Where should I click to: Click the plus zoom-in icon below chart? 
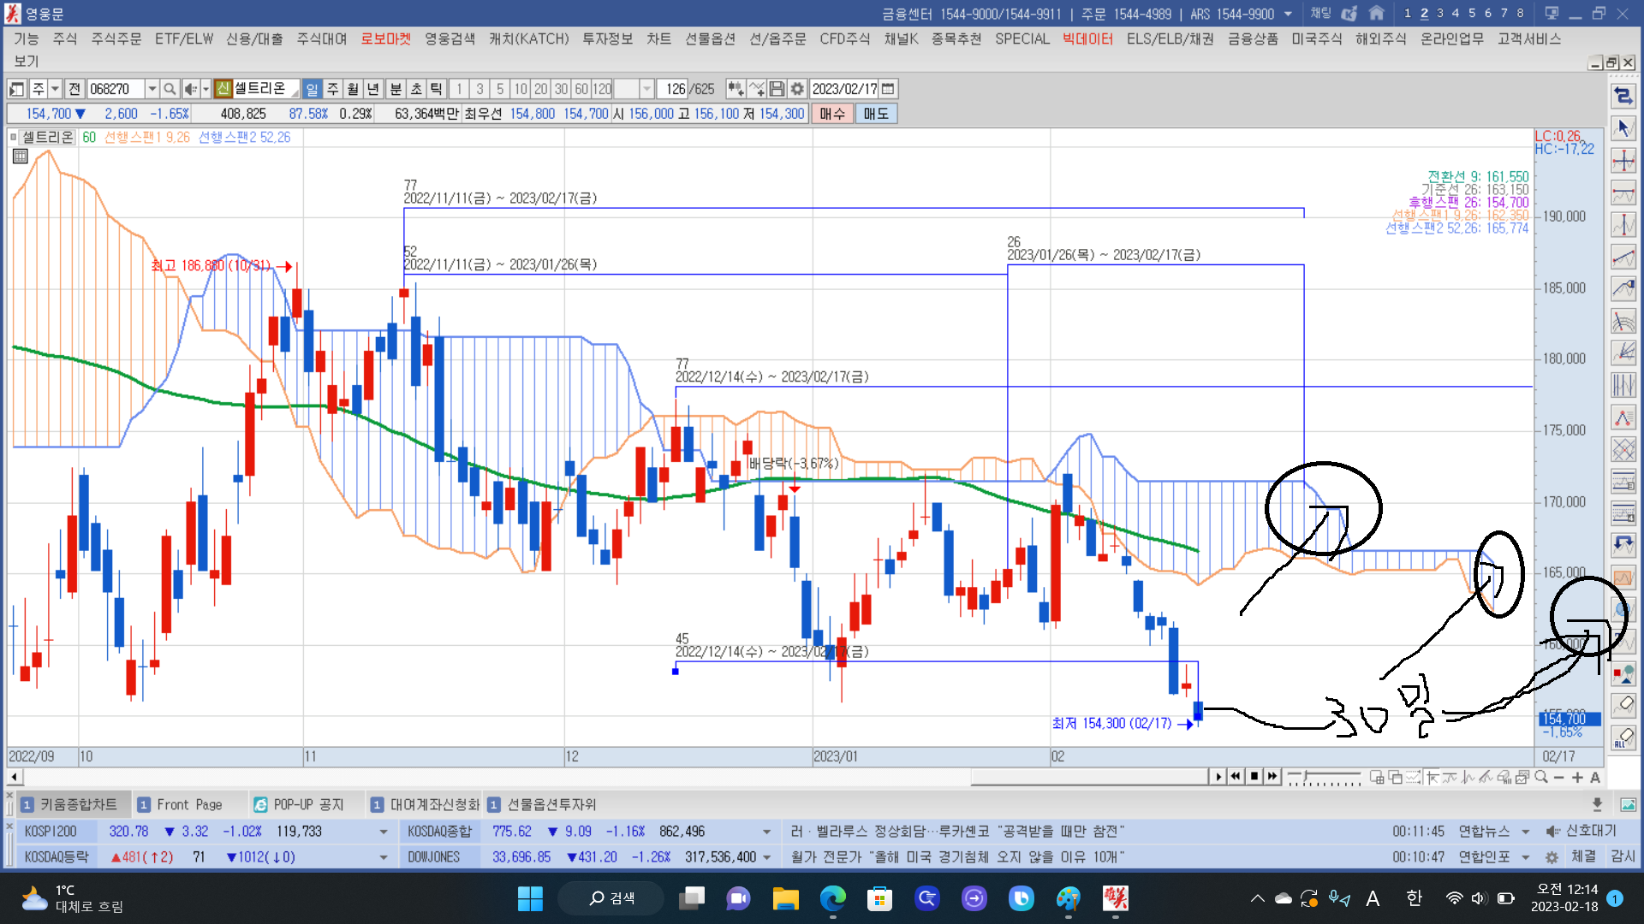click(x=1577, y=777)
